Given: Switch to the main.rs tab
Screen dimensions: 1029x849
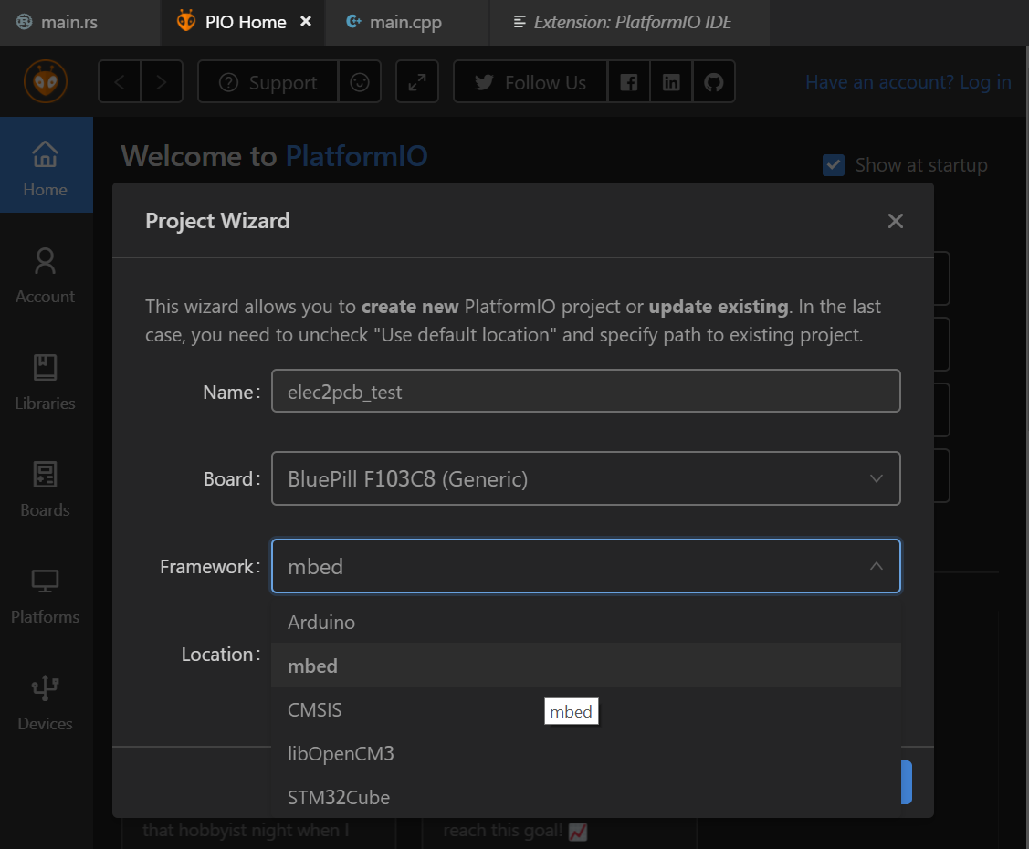Looking at the screenshot, I should click(68, 22).
